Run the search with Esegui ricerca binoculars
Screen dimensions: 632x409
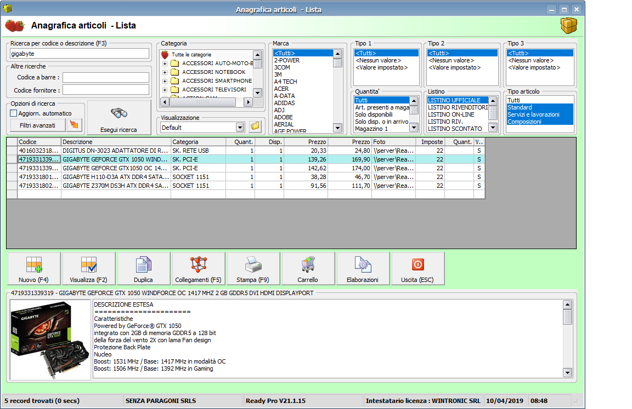pyautogui.click(x=119, y=117)
